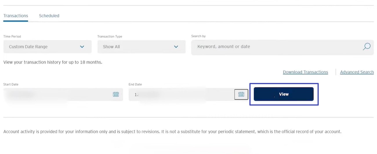This screenshot has width=377, height=154.
Task: Click the Transaction Type field label
Action: coord(110,37)
